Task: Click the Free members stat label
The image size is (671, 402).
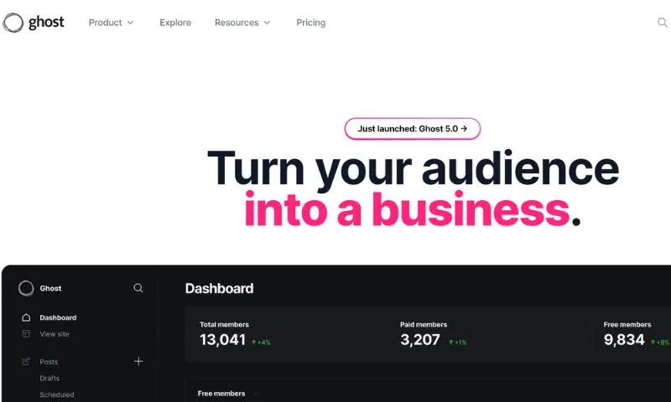Action: (x=627, y=325)
